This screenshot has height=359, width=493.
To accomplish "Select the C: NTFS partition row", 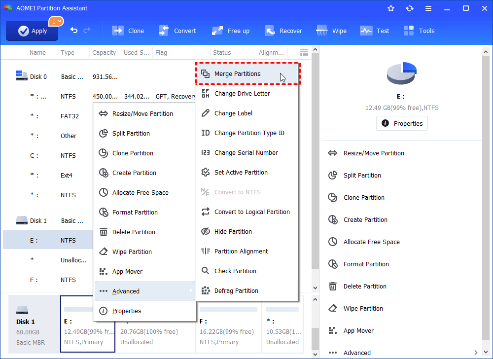I will (x=48, y=156).
